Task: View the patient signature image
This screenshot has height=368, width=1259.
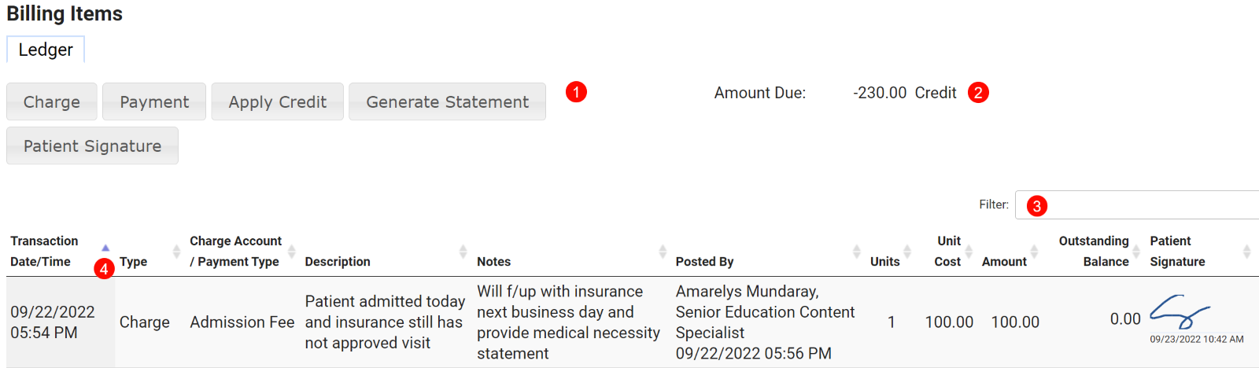Action: tap(1180, 312)
